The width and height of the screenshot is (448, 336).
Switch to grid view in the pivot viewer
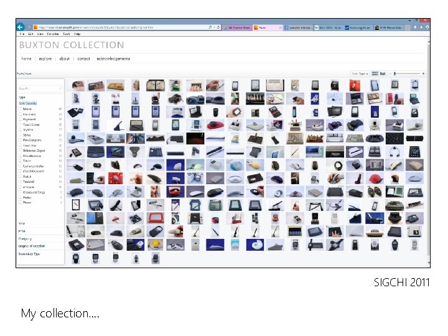tap(375, 73)
